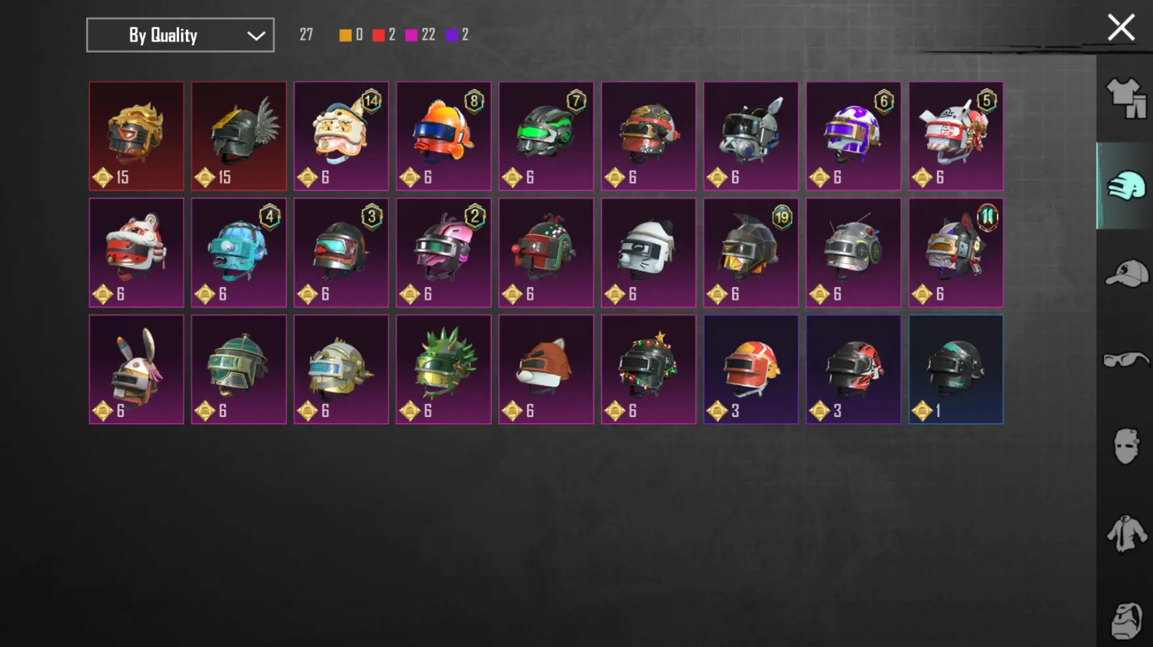Open the jacket clothing category icon

pyautogui.click(x=1125, y=533)
